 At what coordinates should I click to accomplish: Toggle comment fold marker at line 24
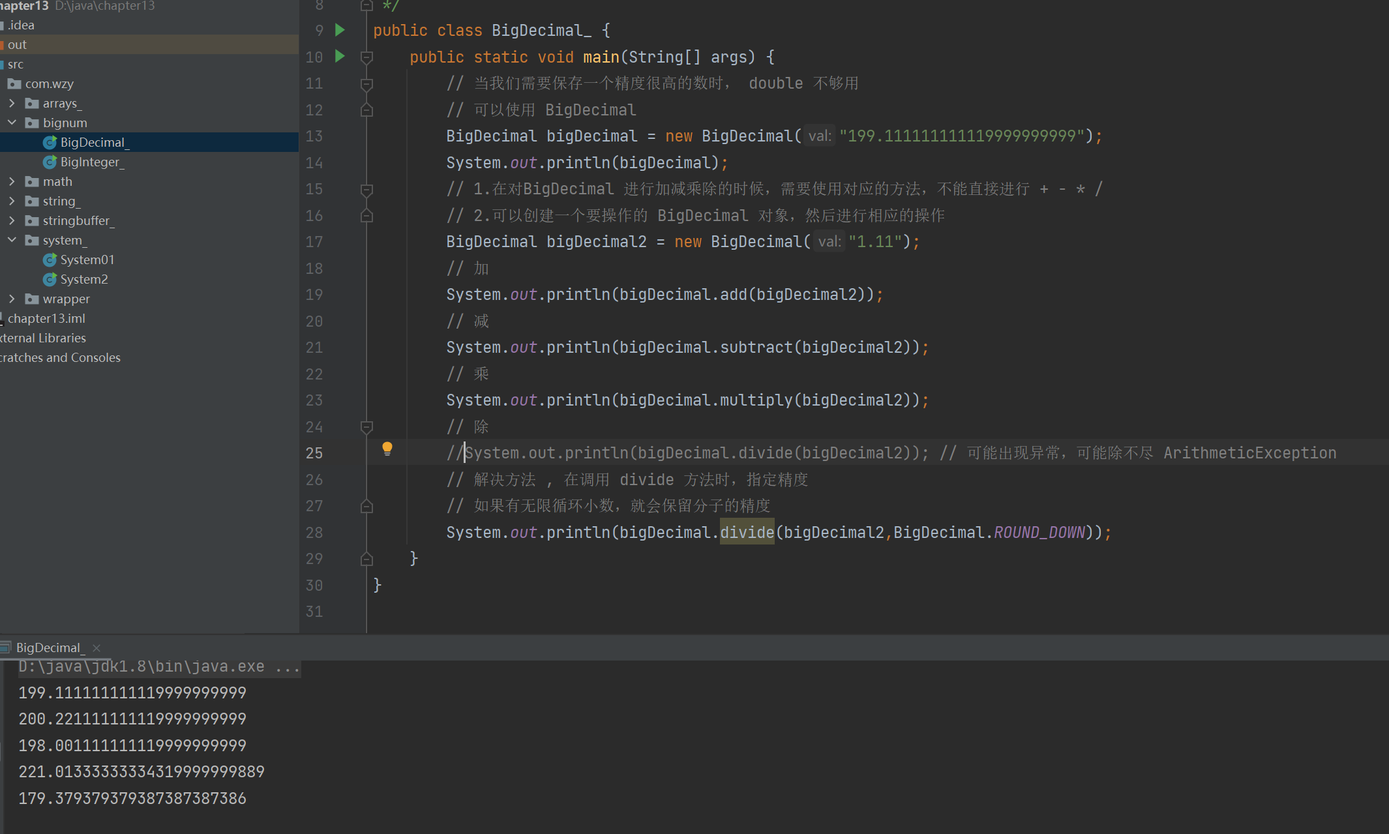366,426
